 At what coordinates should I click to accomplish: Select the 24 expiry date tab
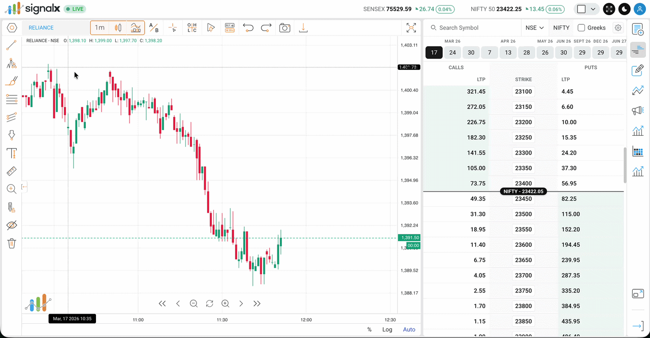[x=452, y=53]
